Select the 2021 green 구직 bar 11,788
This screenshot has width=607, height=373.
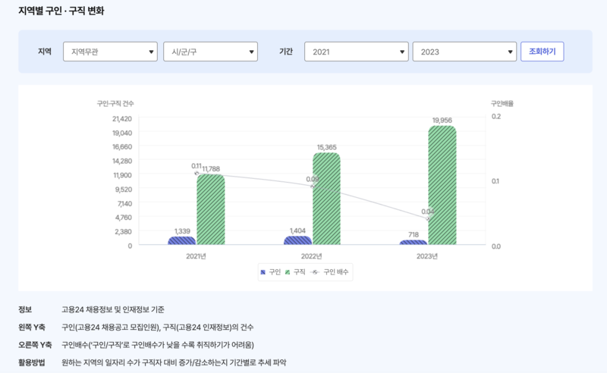(211, 209)
